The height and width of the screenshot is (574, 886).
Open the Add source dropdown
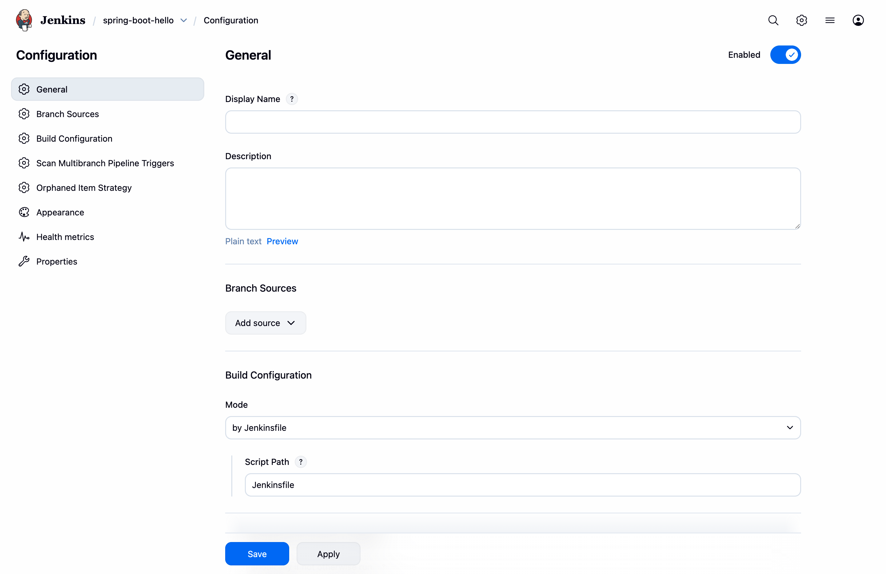(x=265, y=323)
